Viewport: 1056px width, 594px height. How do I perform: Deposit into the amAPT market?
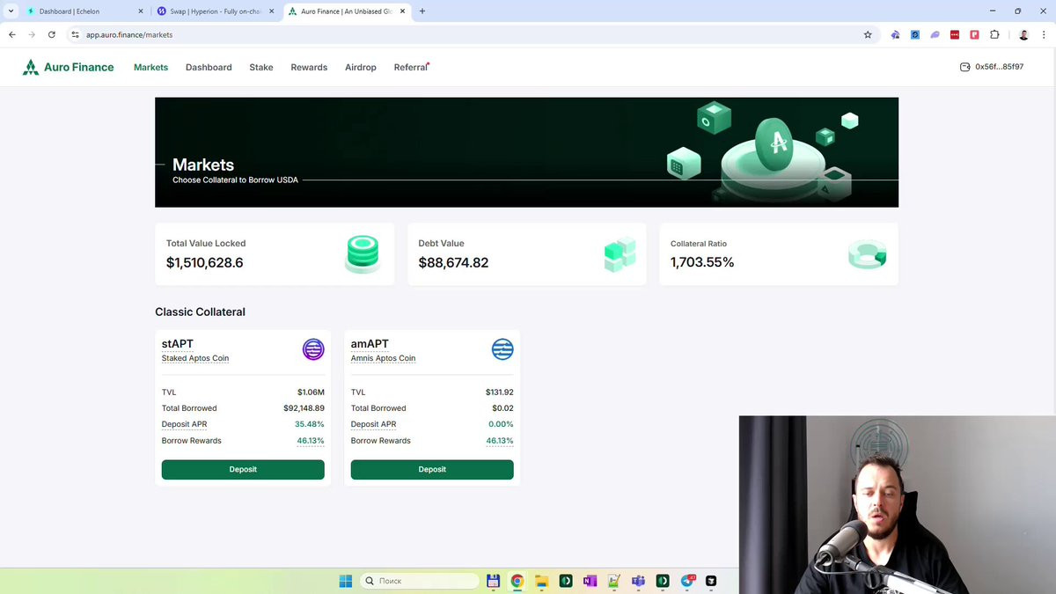(x=432, y=469)
